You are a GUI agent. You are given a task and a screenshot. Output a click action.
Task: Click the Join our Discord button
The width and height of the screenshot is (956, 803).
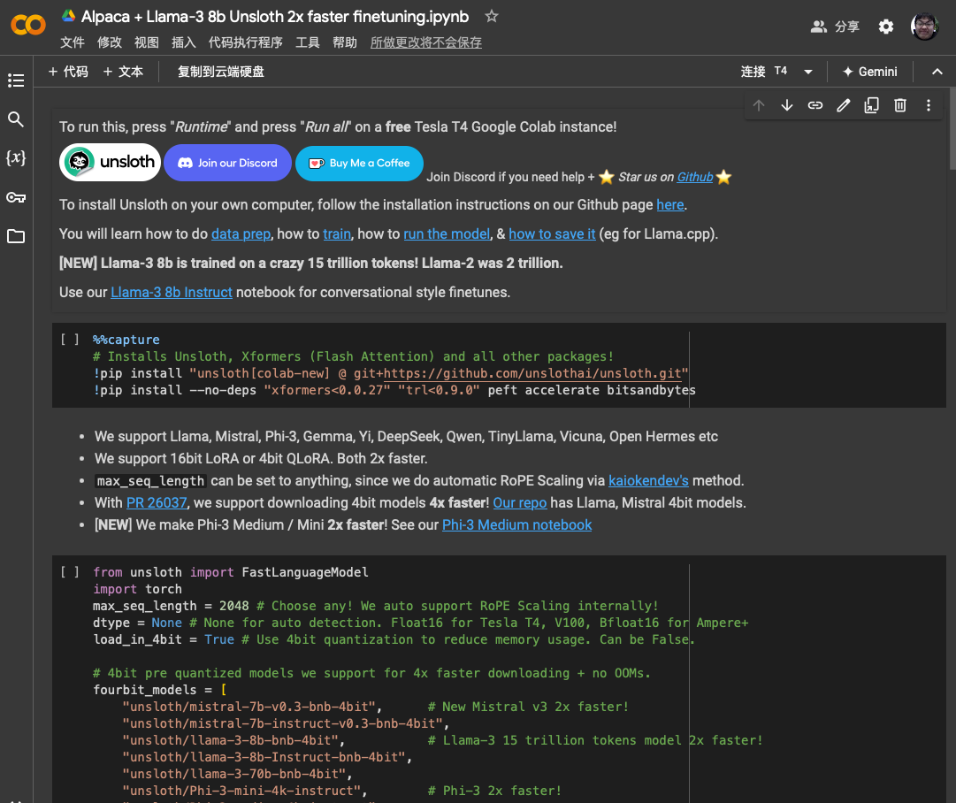(x=227, y=163)
